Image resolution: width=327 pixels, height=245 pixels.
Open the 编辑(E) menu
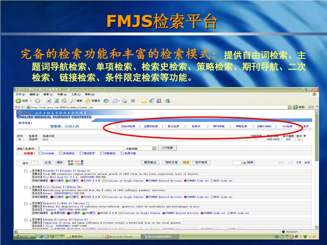pos(34,94)
